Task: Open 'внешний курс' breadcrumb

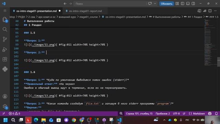Action: [67, 17]
